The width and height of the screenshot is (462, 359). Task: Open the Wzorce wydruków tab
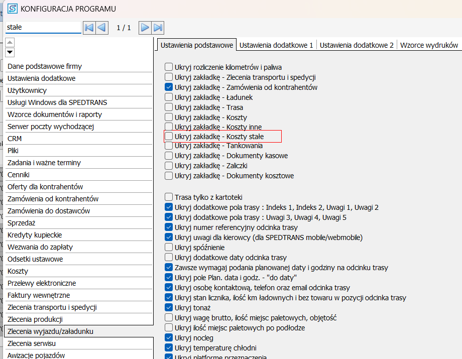click(429, 45)
